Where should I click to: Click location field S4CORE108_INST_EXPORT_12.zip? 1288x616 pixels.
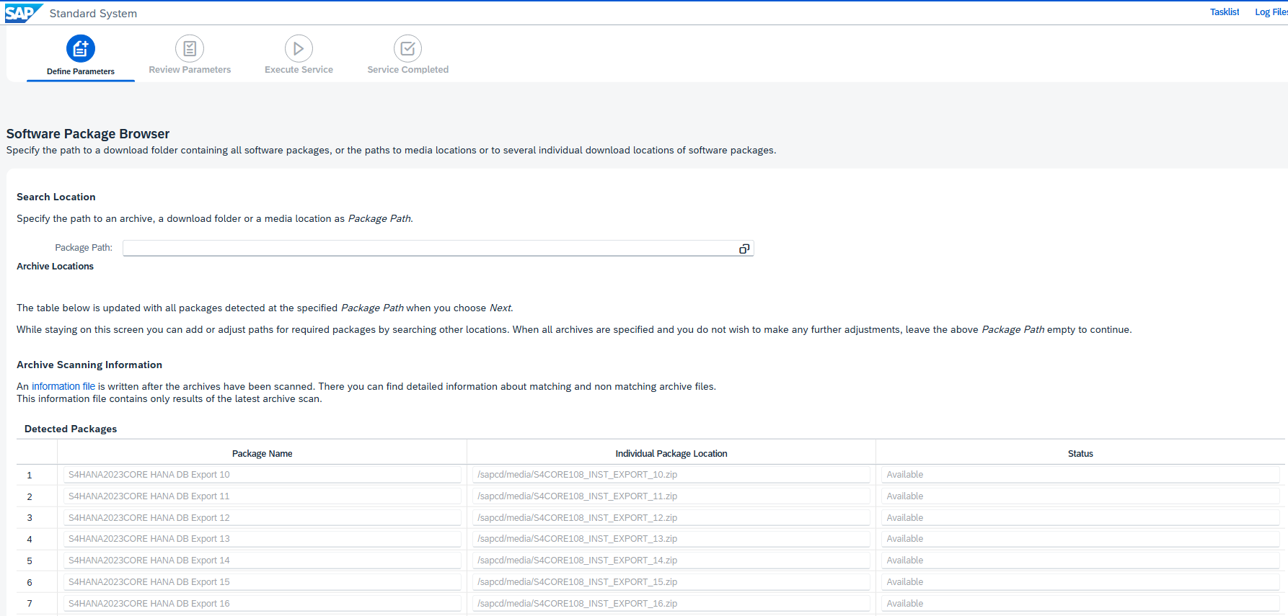tap(671, 518)
